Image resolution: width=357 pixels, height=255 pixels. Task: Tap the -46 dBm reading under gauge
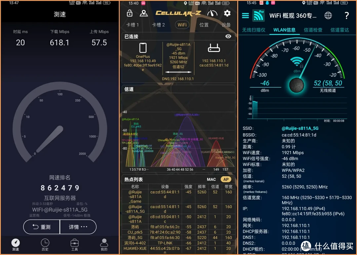coord(265,83)
